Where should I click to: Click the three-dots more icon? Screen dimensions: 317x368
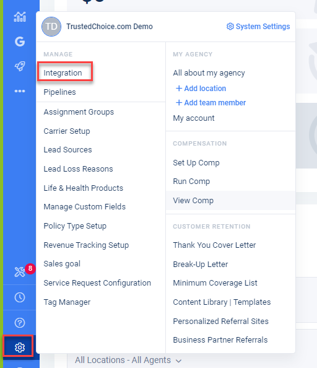point(20,91)
